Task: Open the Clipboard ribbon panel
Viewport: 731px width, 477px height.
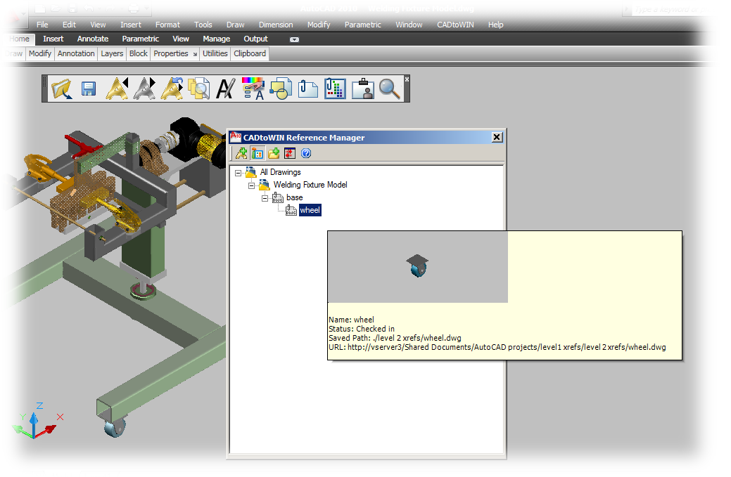Action: (x=250, y=53)
